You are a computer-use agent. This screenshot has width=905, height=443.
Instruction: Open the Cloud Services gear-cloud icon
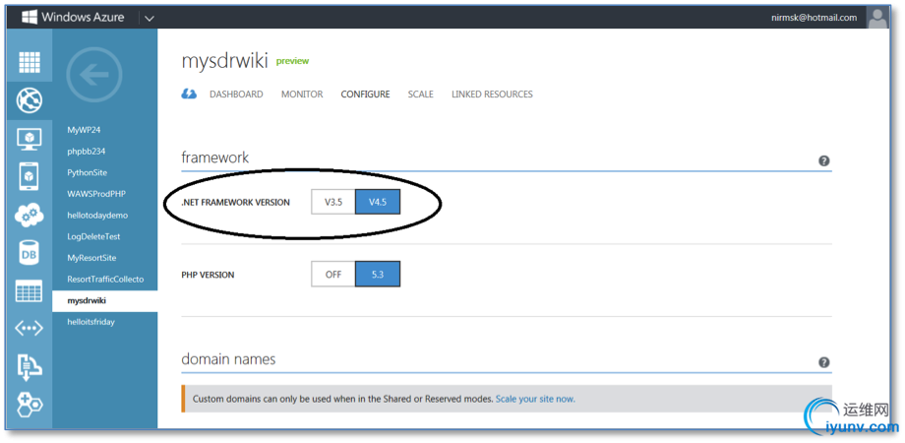click(x=30, y=216)
